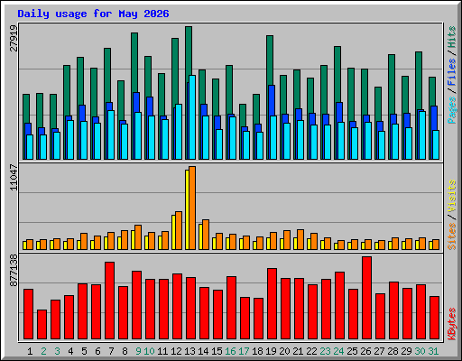Click the cyan pages bar for day 13

click(192, 117)
